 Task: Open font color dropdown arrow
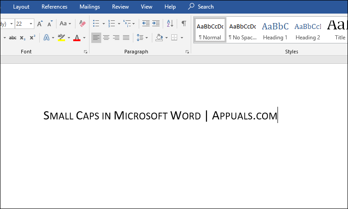pyautogui.click(x=85, y=38)
